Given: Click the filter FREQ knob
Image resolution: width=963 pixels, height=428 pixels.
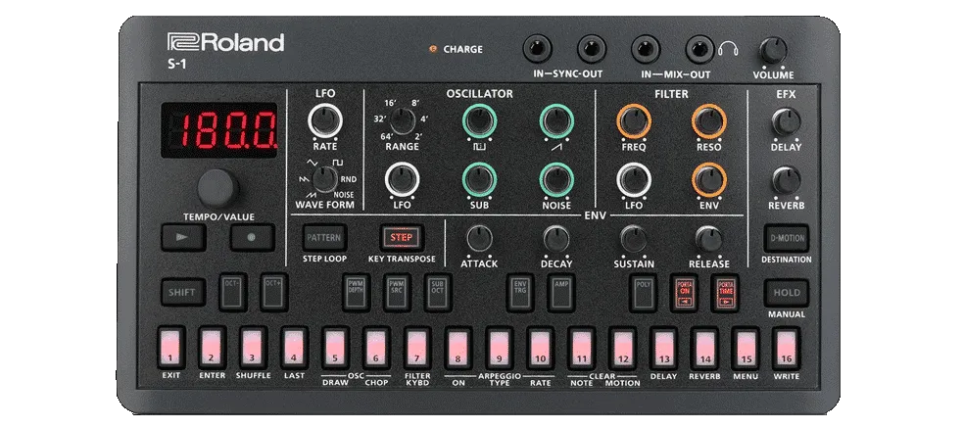Looking at the screenshot, I should pos(633,121).
